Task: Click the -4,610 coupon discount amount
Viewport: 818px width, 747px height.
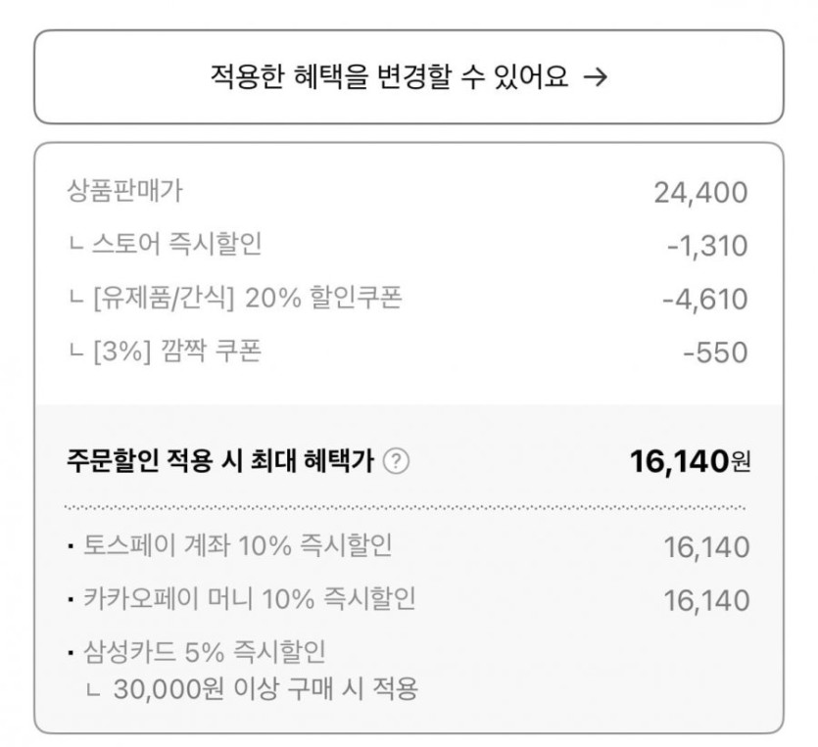Action: tap(704, 299)
